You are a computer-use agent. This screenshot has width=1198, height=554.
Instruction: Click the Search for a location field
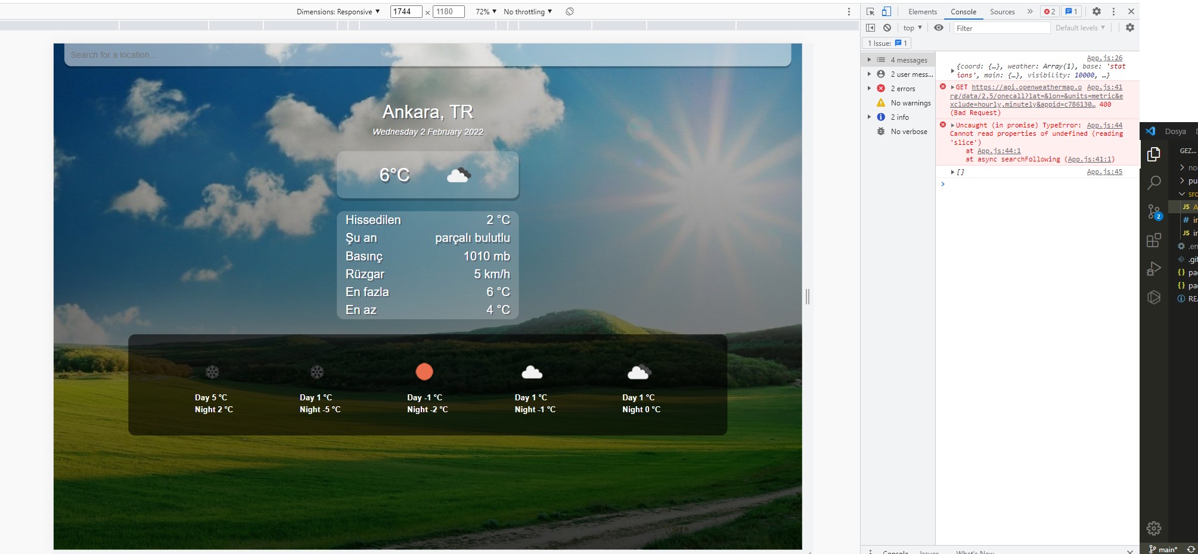pos(427,55)
